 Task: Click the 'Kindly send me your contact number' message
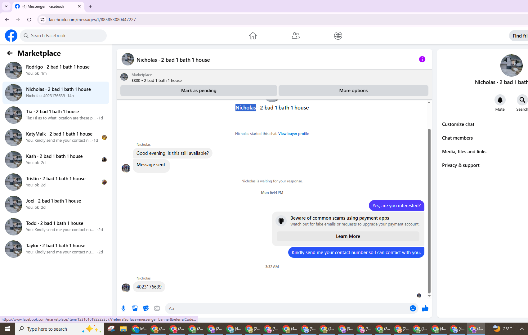(x=356, y=252)
